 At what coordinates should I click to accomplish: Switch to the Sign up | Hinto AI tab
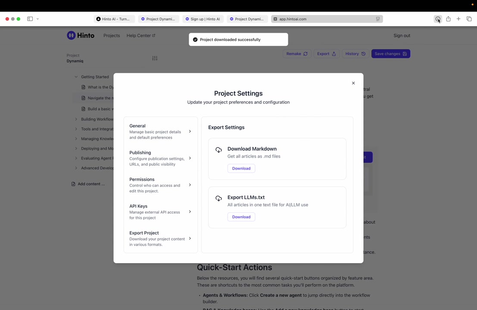tap(203, 19)
